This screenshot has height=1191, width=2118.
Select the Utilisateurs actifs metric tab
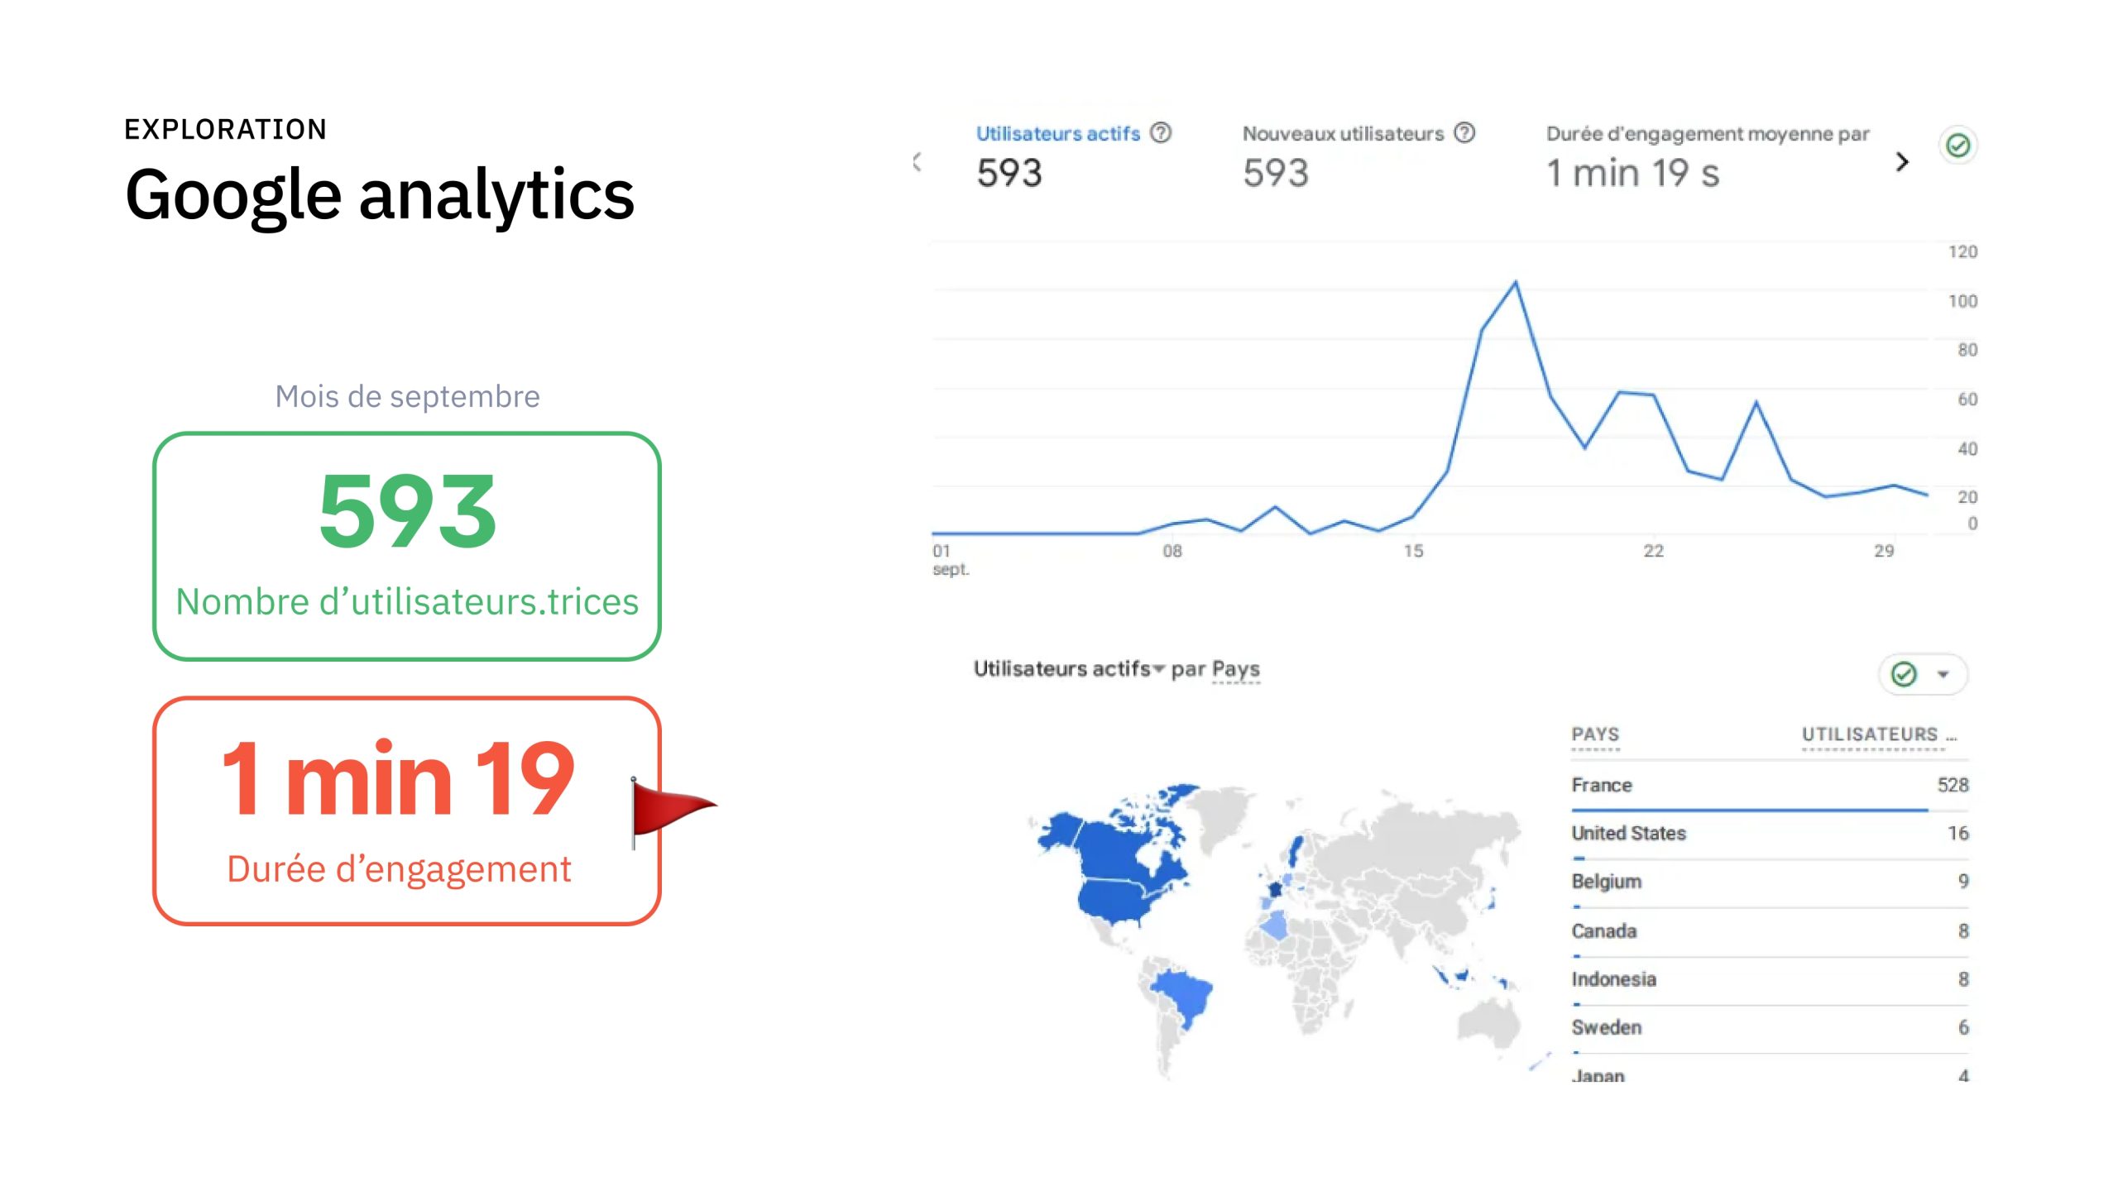tap(1057, 133)
